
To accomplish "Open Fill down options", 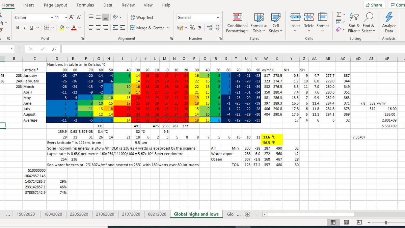I will pyautogui.click(x=340, y=22).
